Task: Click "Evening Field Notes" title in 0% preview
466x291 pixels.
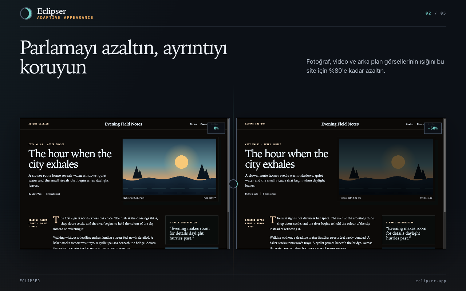Action: [123, 124]
